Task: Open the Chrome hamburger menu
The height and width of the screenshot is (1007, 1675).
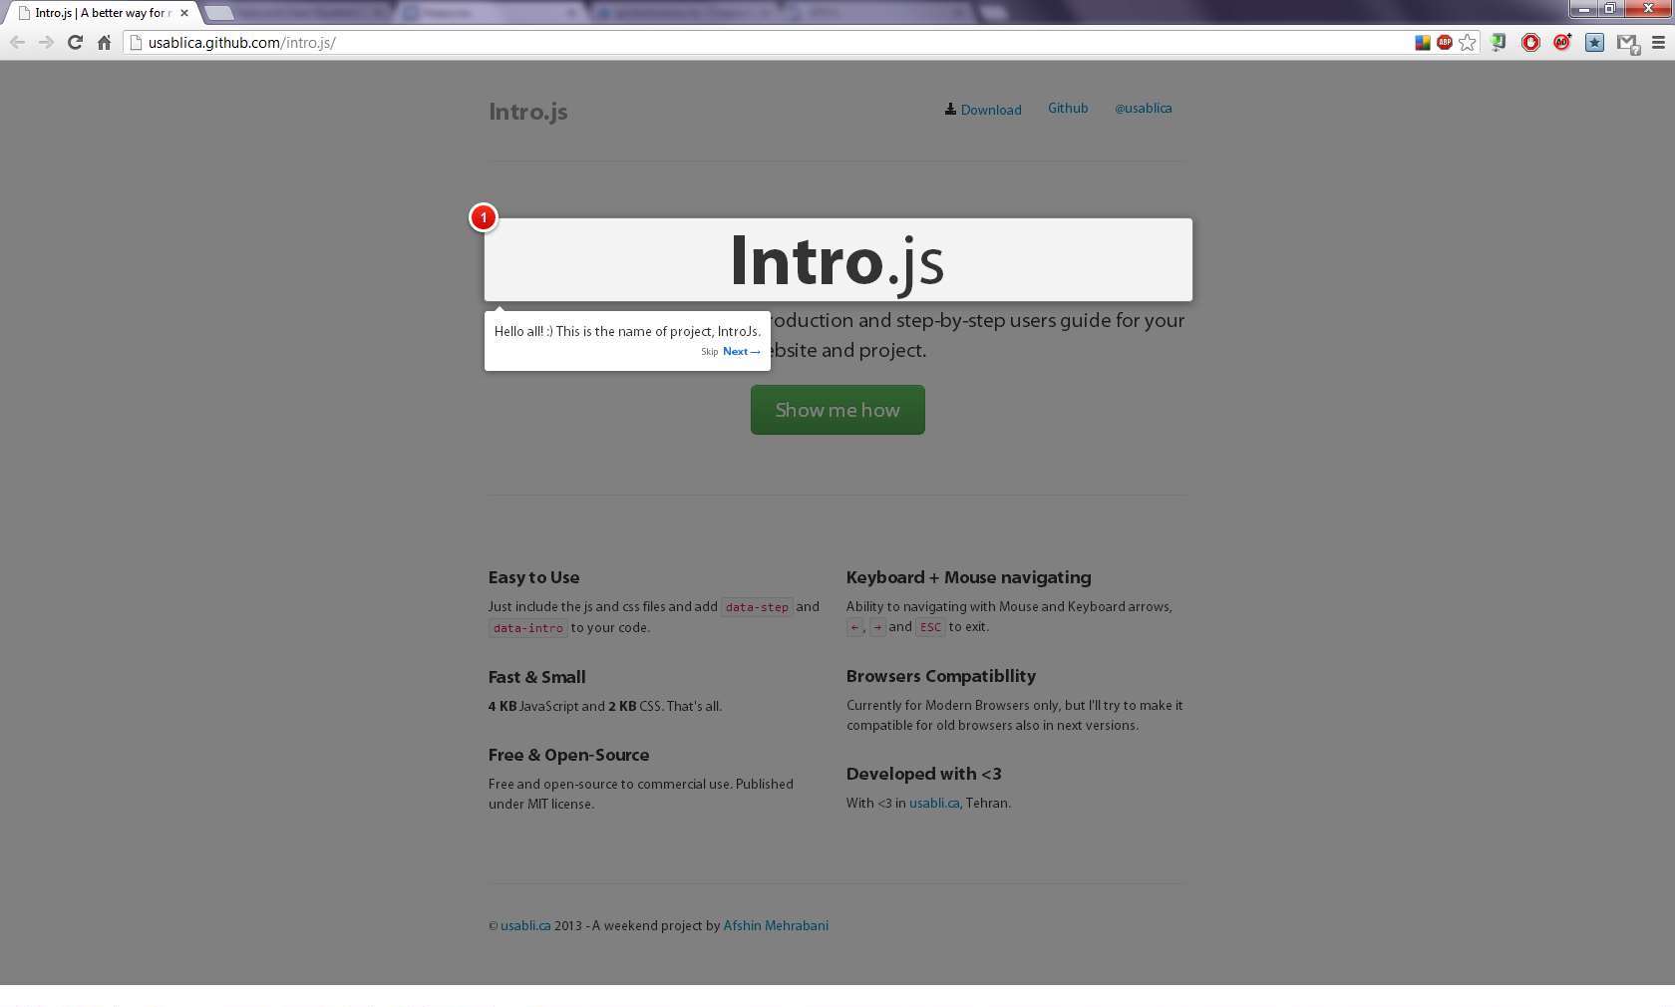Action: pos(1658,42)
